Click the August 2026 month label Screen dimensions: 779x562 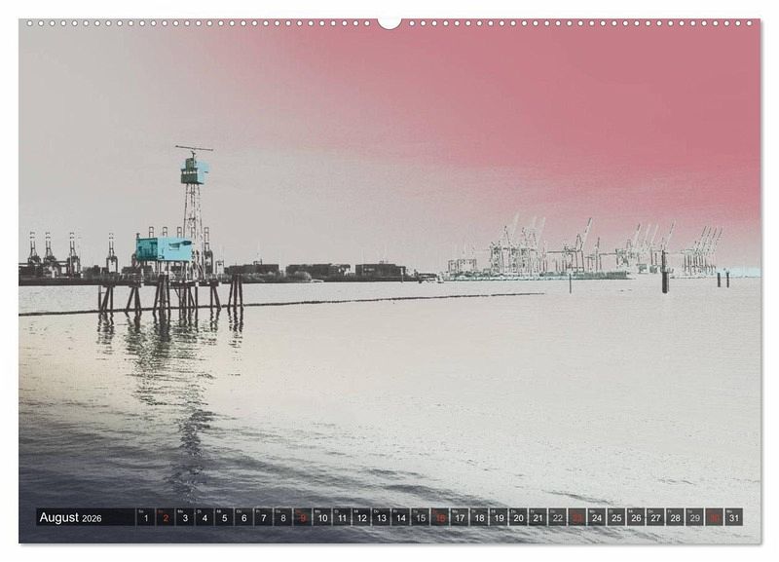[70, 517]
